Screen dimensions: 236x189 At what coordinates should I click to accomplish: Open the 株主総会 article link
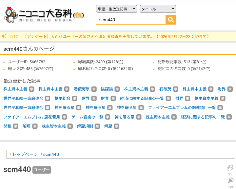[x=62, y=98]
